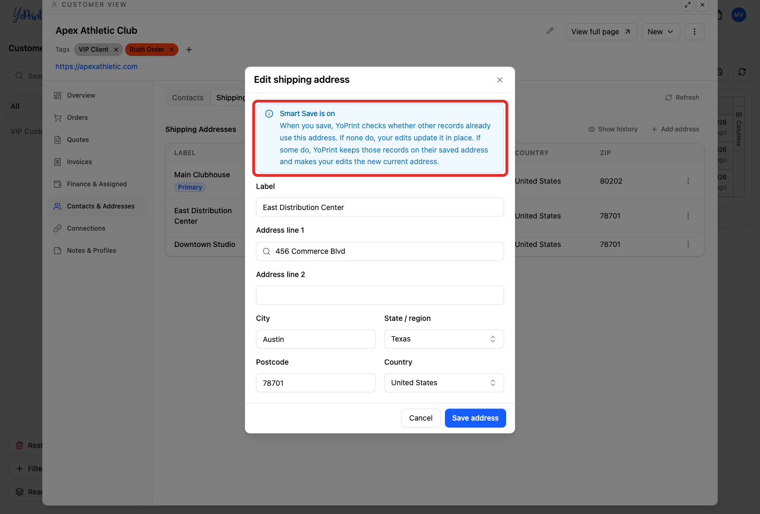Cancel the address edit
The image size is (760, 514).
click(421, 418)
